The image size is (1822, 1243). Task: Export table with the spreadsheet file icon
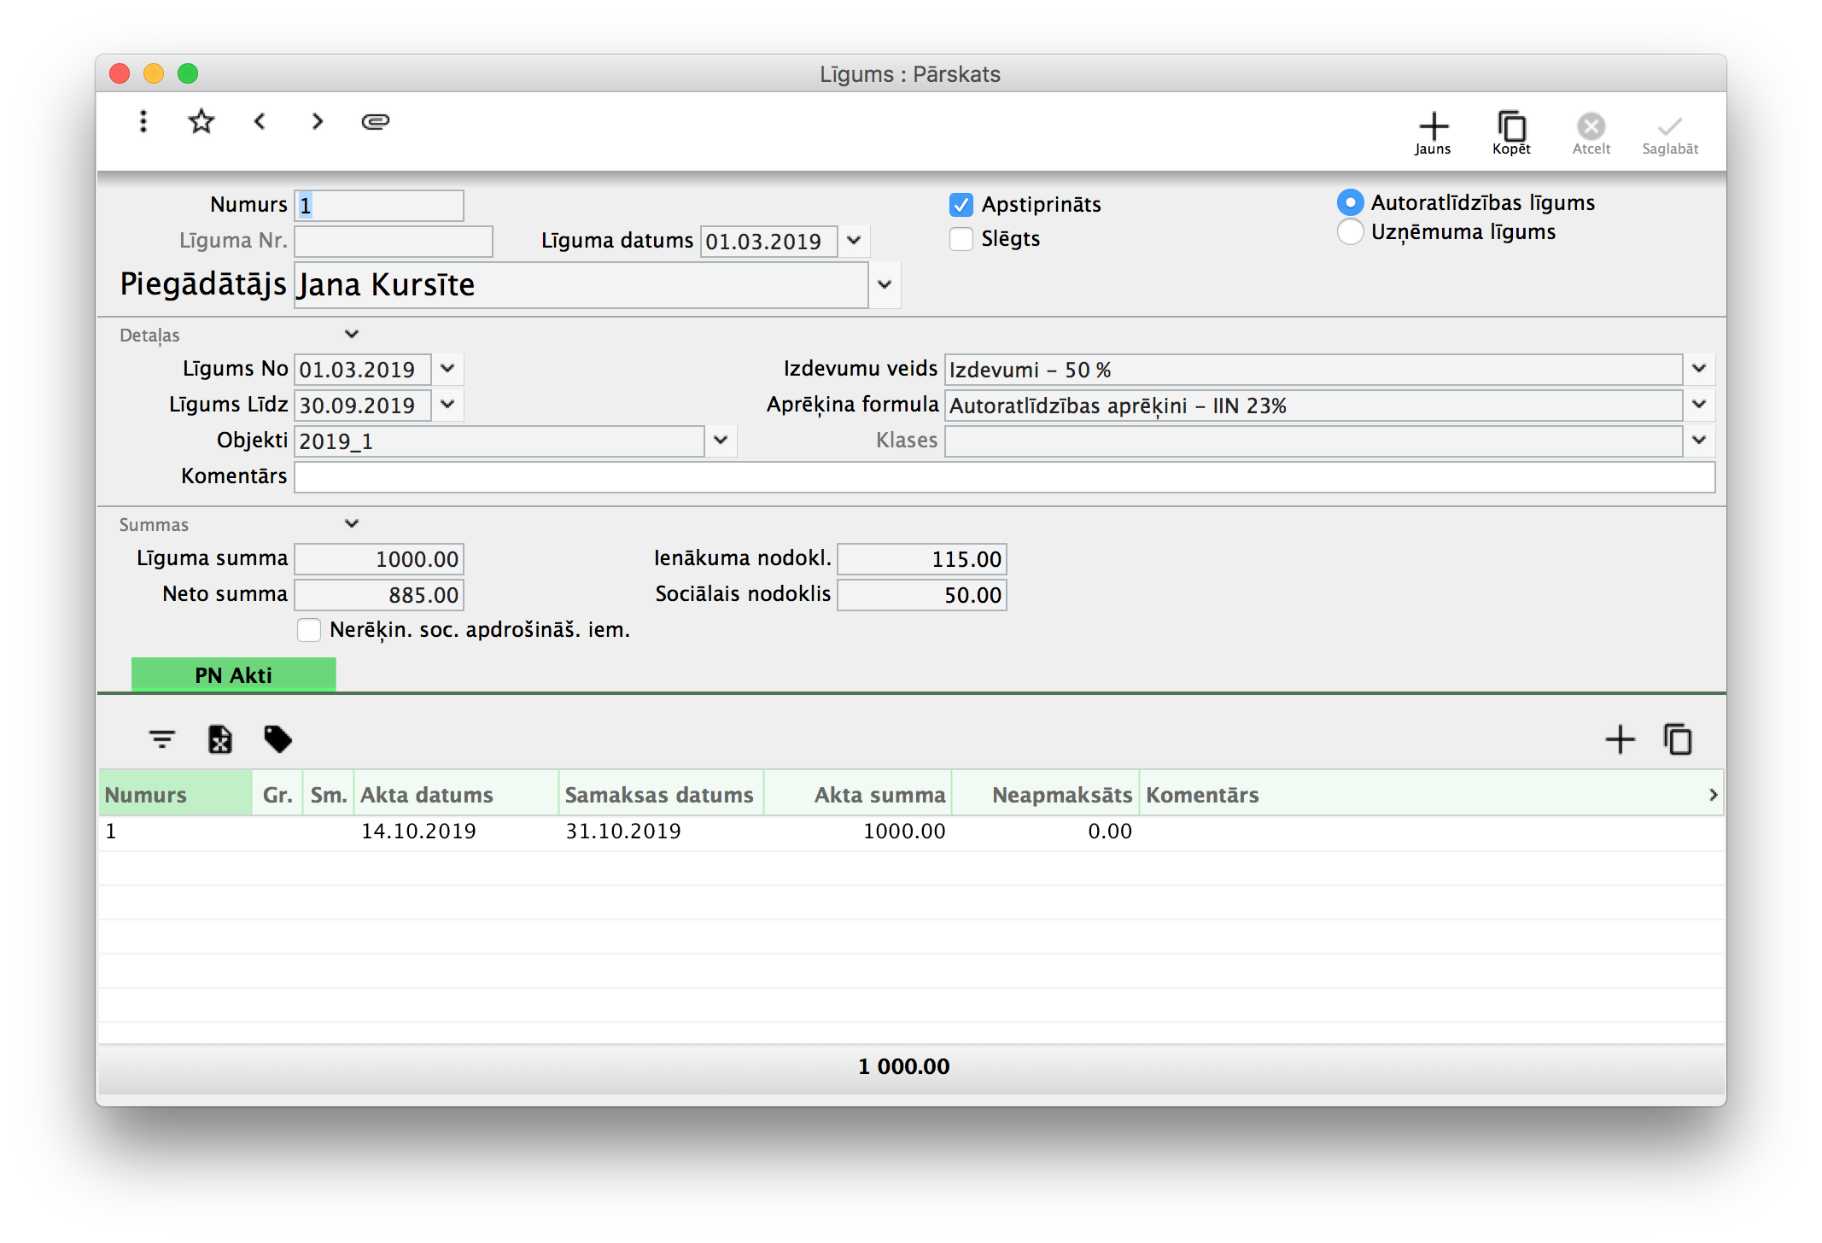pyautogui.click(x=219, y=739)
